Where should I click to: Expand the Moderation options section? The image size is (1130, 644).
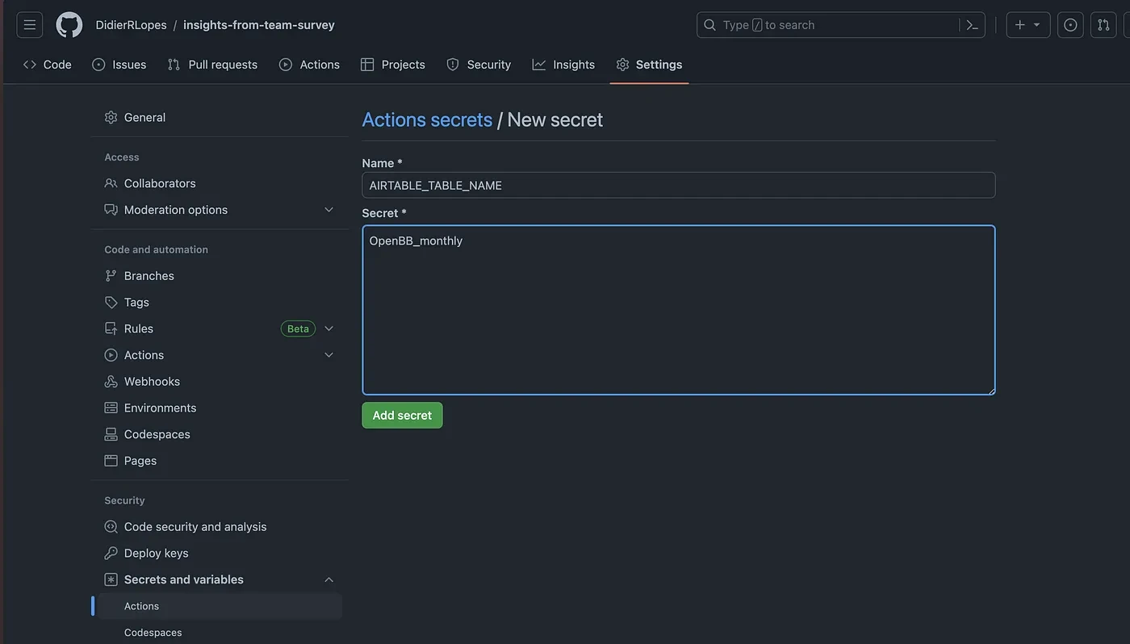[329, 210]
